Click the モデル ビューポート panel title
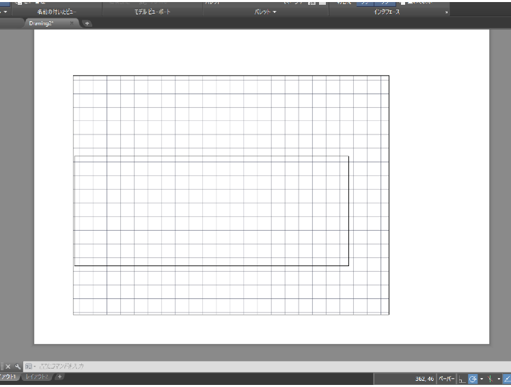Image resolution: width=511 pixels, height=387 pixels. point(152,12)
